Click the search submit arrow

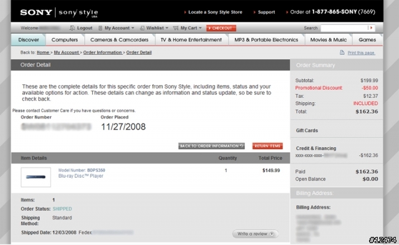point(372,27)
